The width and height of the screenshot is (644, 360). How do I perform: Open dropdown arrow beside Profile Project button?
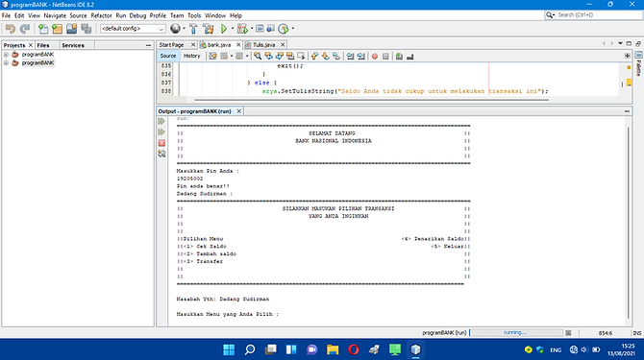click(x=292, y=29)
